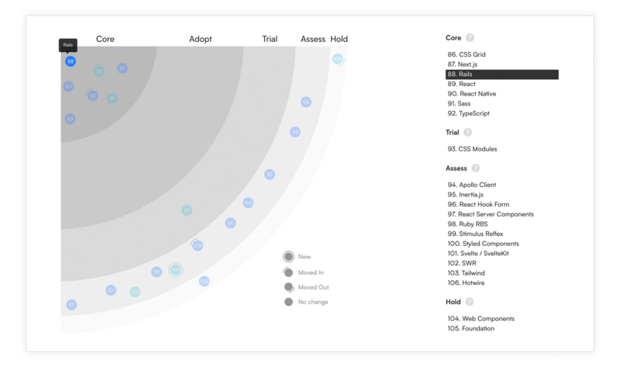The height and width of the screenshot is (367, 620).
Task: Select '93. CSS Modules' in the list
Action: (473, 149)
